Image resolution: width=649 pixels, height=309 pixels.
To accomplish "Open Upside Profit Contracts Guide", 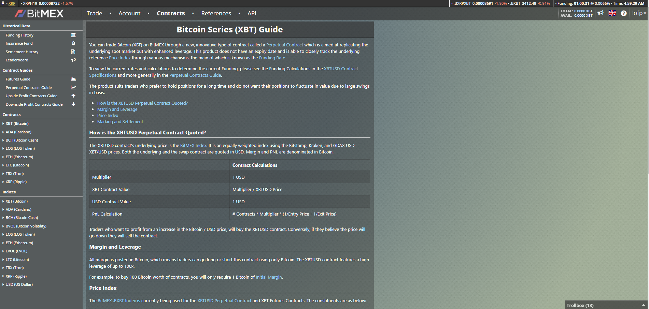I will [x=31, y=96].
